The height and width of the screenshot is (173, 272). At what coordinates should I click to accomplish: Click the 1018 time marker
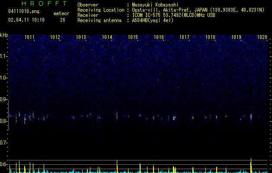[210, 37]
